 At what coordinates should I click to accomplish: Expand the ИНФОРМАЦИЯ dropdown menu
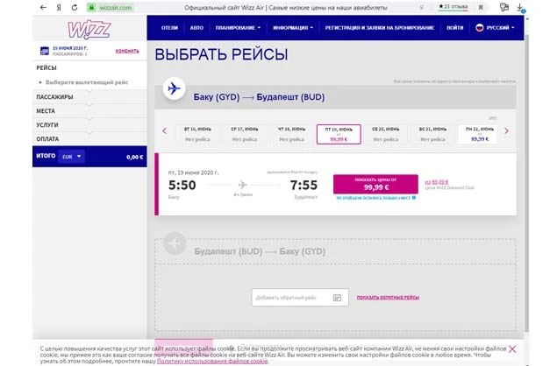click(293, 28)
